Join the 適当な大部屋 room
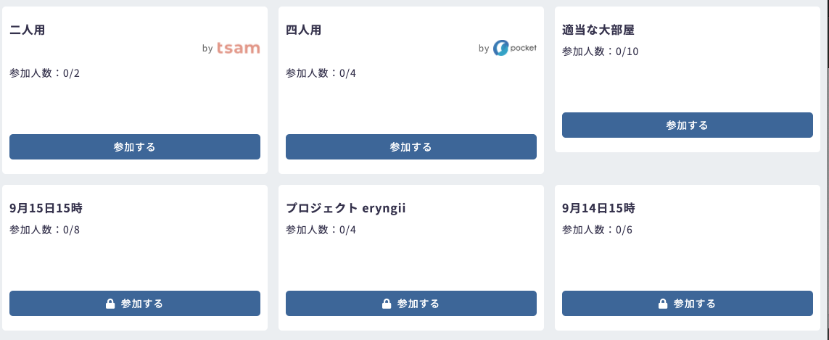This screenshot has width=829, height=340. [687, 125]
